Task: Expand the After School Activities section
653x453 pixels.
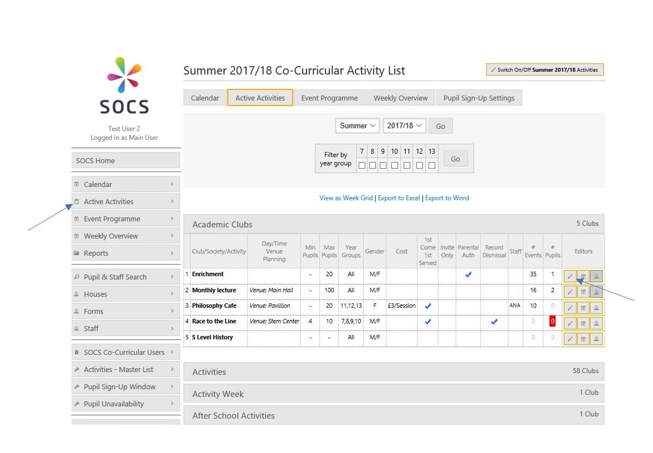Action: point(394,415)
